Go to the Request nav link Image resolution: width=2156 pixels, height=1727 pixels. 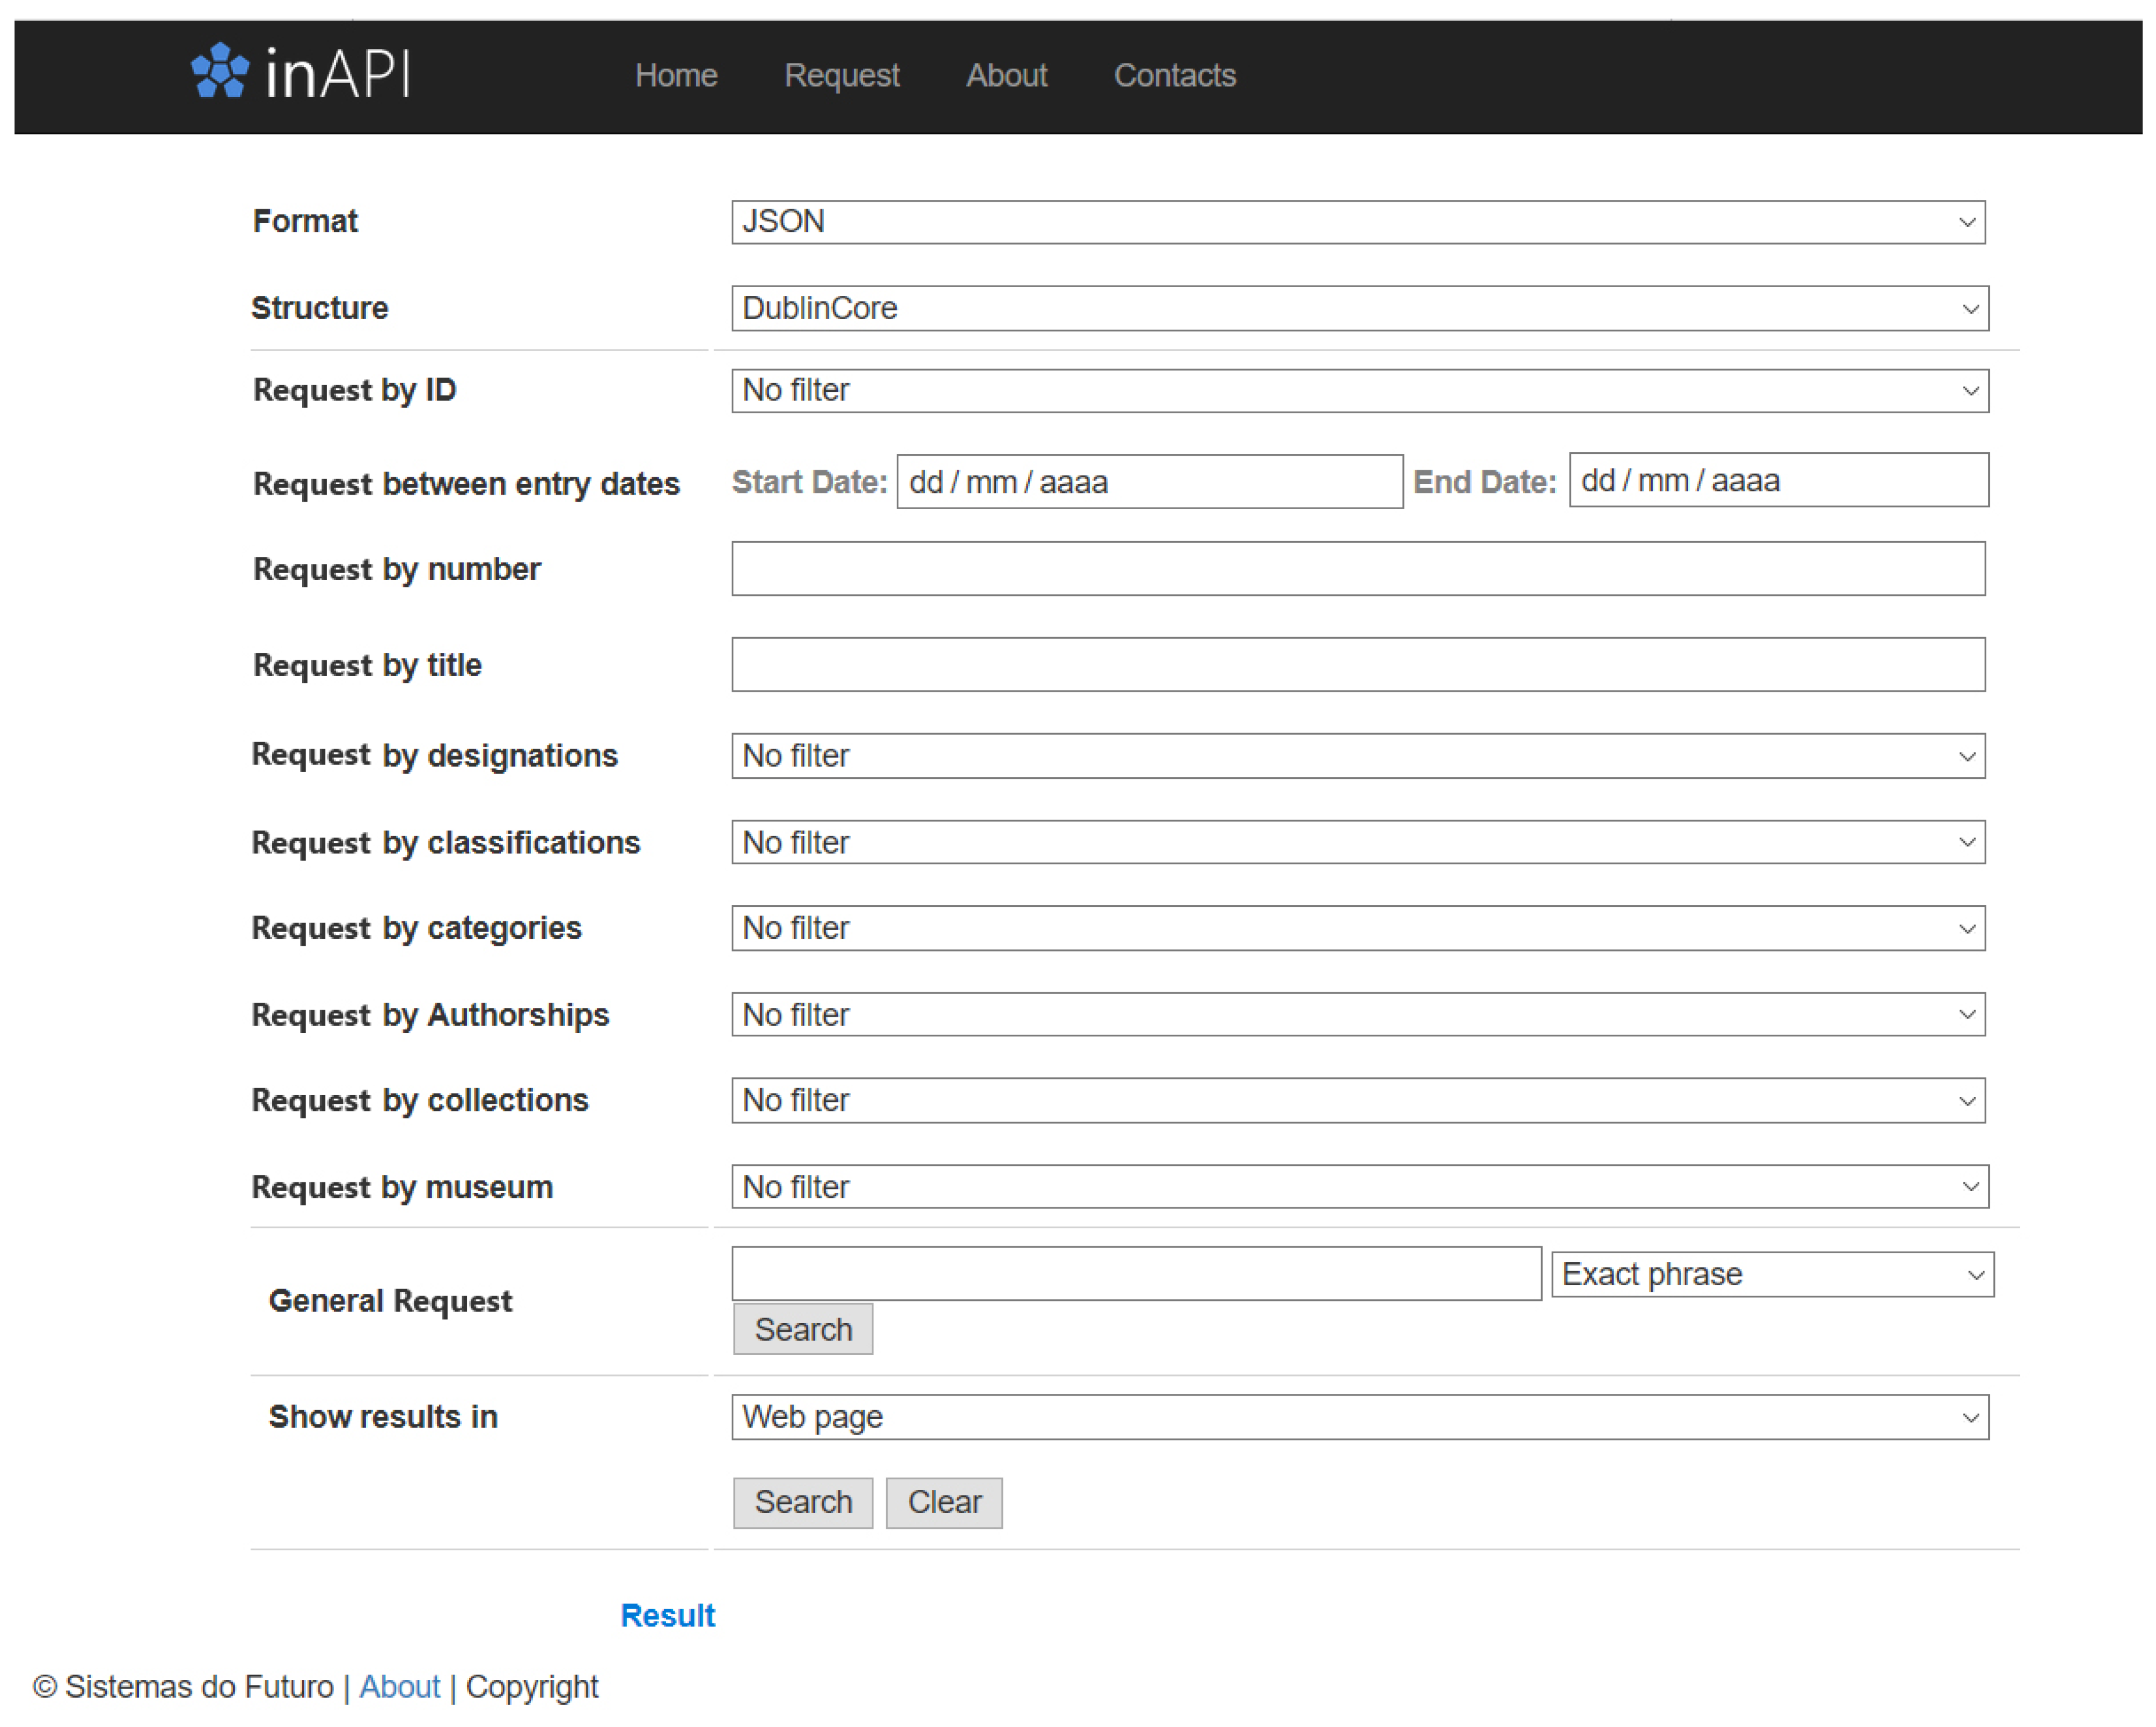pyautogui.click(x=841, y=75)
